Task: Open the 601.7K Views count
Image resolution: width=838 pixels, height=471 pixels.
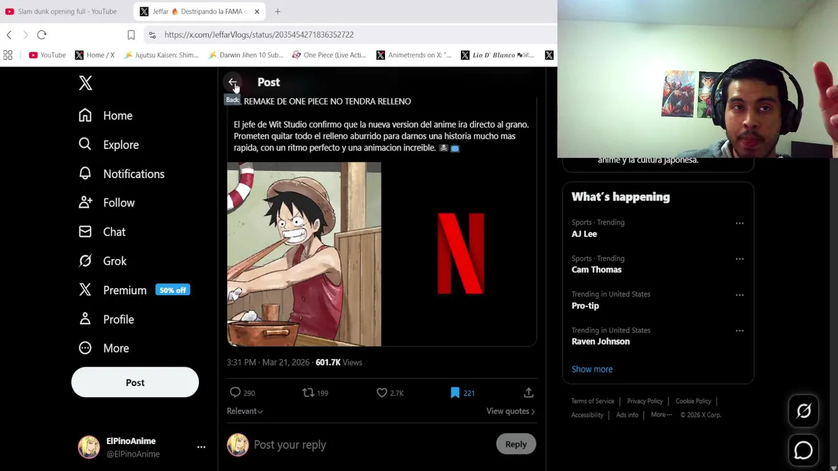Action: pos(338,362)
